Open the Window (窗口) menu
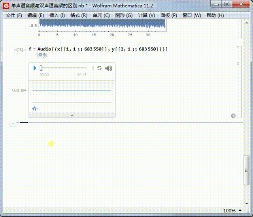This screenshot has height=217, width=253. tap(192, 15)
